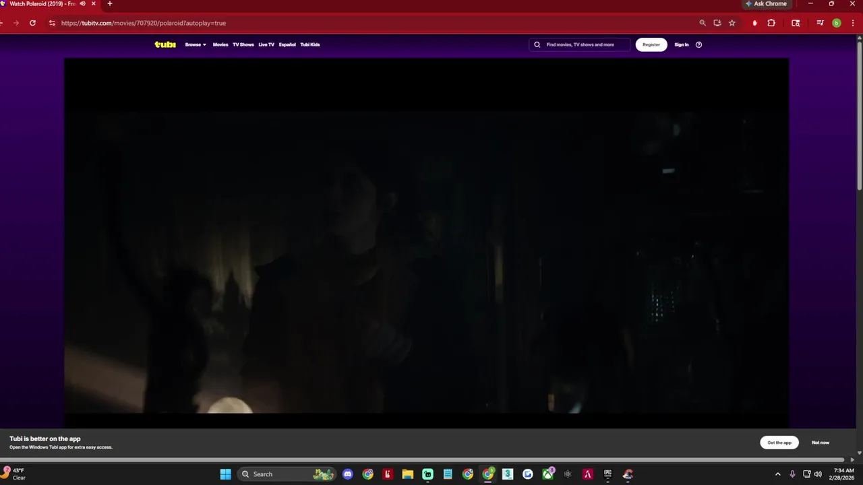The width and height of the screenshot is (863, 485).
Task: Open the Windows Start menu
Action: pyautogui.click(x=225, y=474)
